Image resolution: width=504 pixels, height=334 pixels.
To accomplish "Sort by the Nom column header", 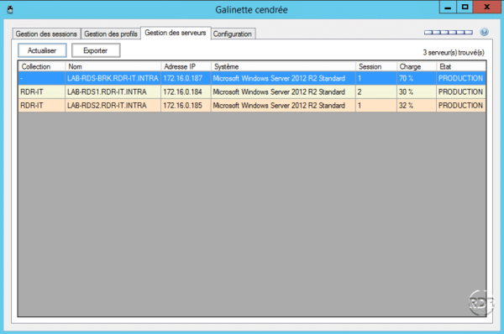I will point(113,66).
